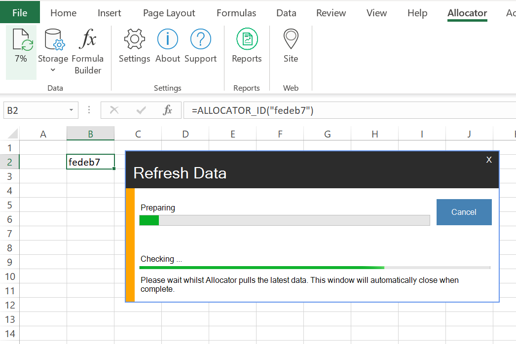The height and width of the screenshot is (344, 516).
Task: Switch to the Page Layout tab
Action: point(169,13)
